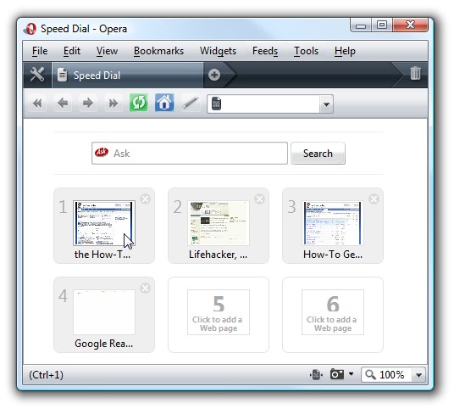Open the Bookmarks menu
Viewport: 454px width, 409px height.
158,51
